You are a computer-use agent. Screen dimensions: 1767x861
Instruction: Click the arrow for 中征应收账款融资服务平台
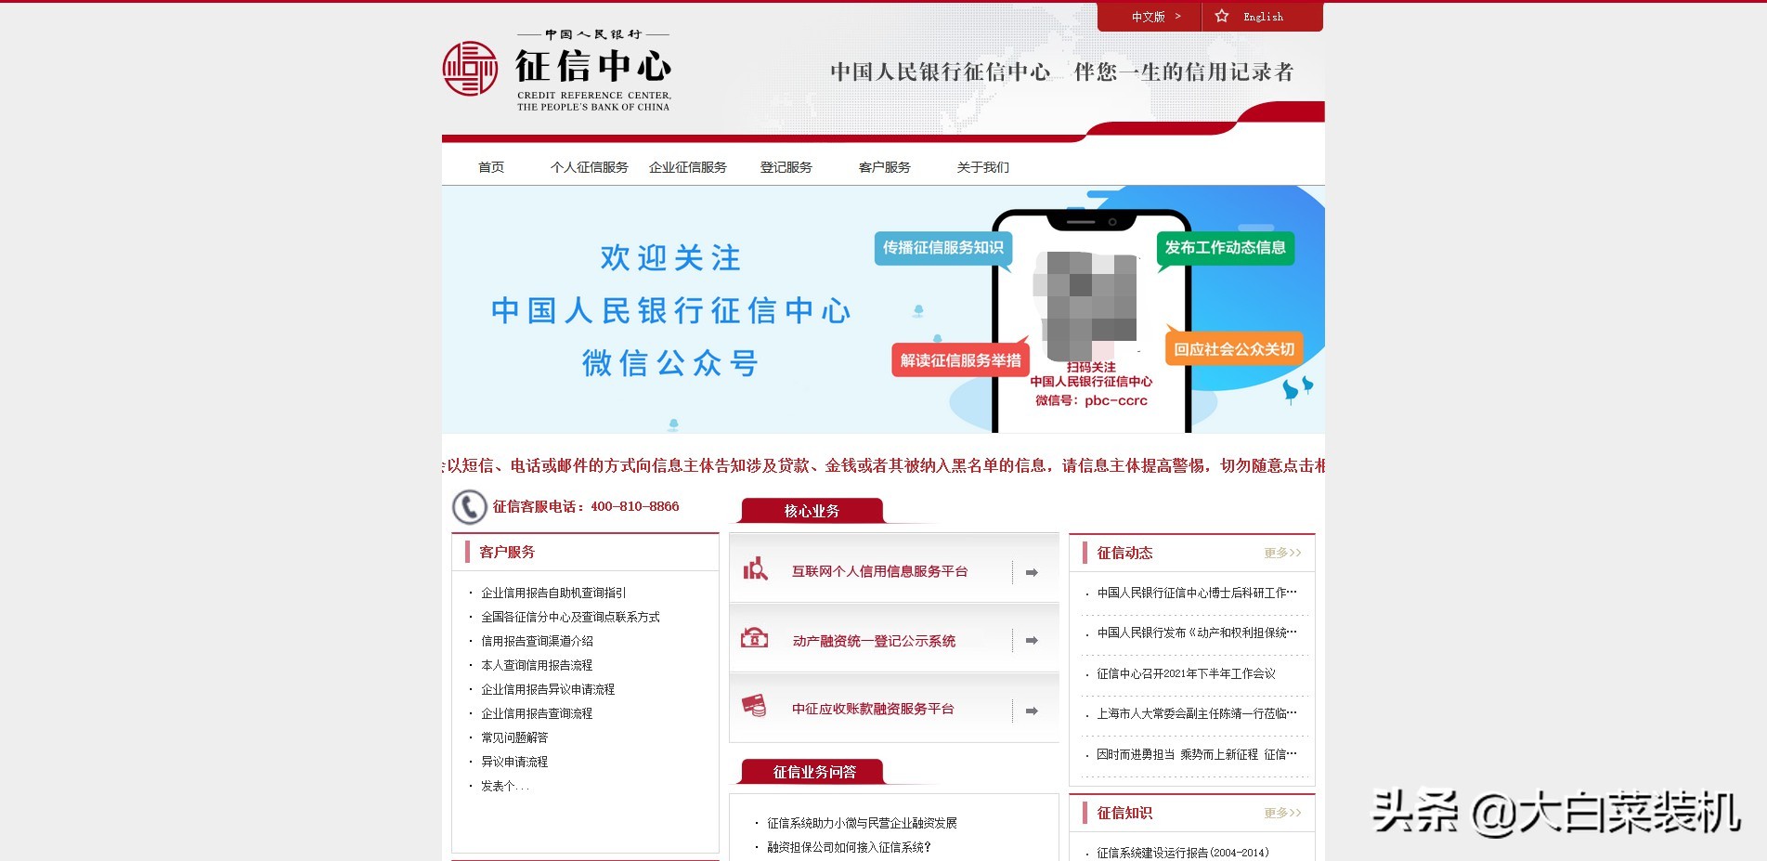[x=1032, y=711]
